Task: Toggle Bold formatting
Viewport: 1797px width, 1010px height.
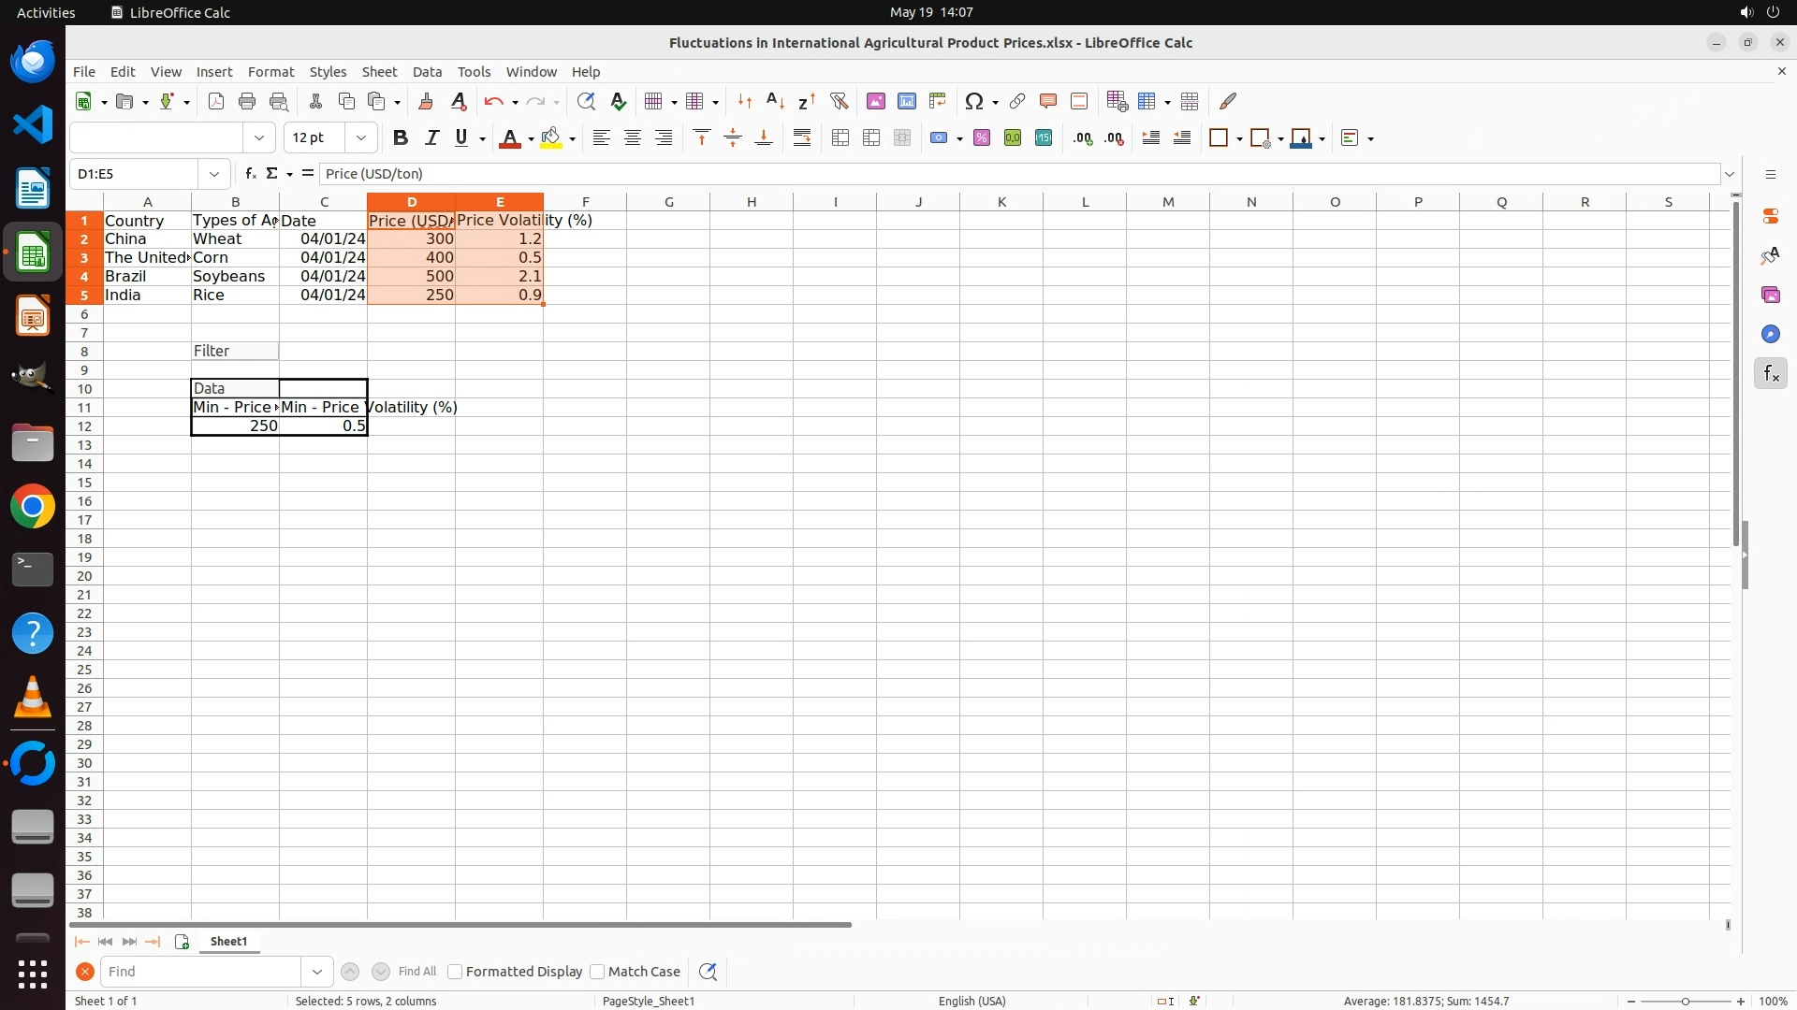Action: click(401, 138)
